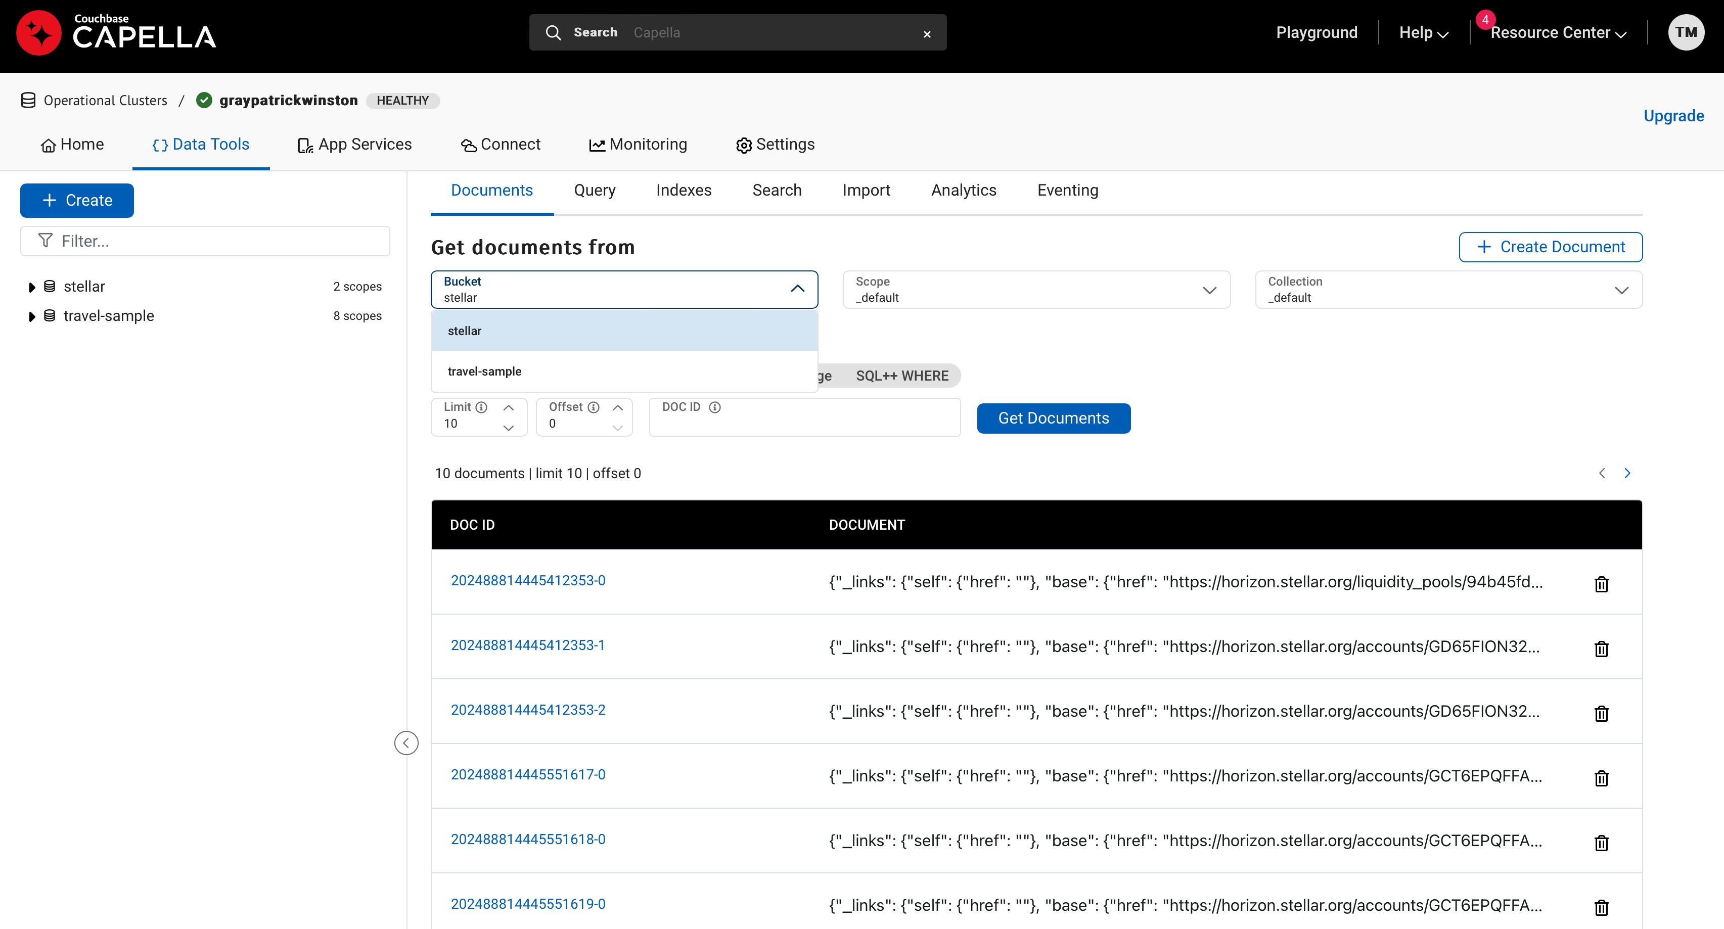Image resolution: width=1724 pixels, height=929 pixels.
Task: Open document 202488814445412353-0 link
Action: (x=527, y=580)
